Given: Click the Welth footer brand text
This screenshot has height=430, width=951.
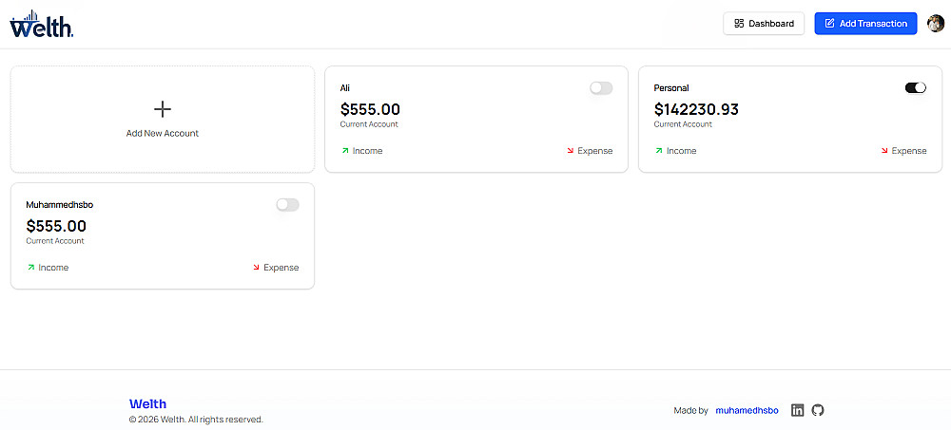Looking at the screenshot, I should click(x=147, y=403).
